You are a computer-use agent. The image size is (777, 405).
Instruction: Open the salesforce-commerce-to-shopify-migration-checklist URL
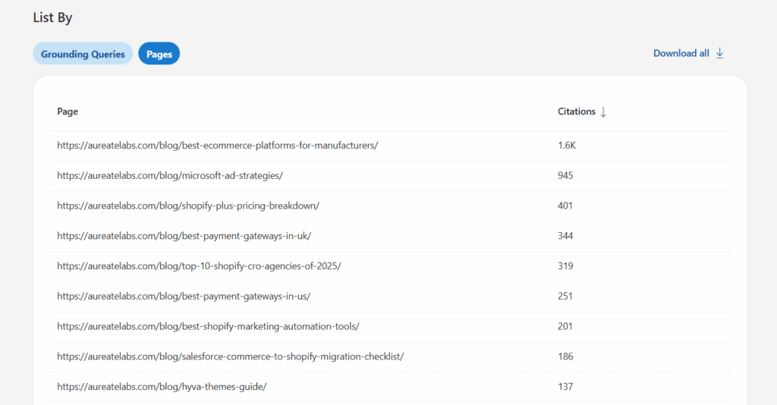(231, 356)
